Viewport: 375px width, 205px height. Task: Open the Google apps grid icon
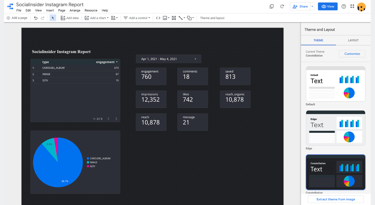pyautogui.click(x=352, y=6)
